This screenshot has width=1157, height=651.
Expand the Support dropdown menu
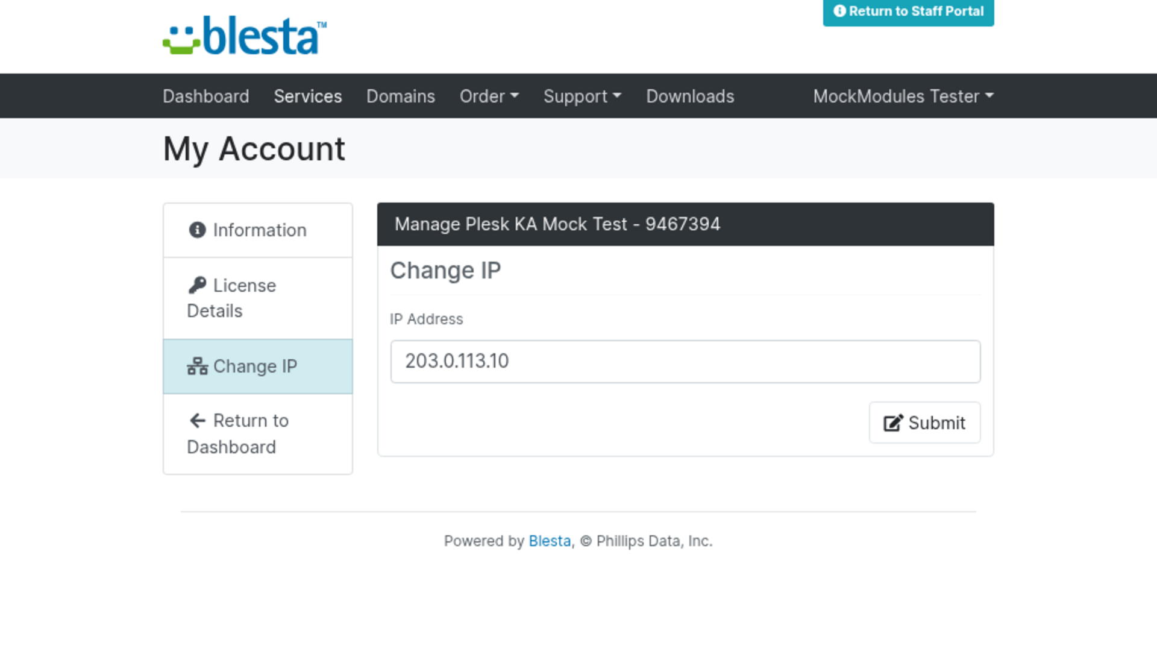point(582,96)
